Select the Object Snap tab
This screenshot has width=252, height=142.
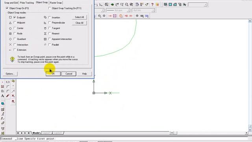click(42, 2)
